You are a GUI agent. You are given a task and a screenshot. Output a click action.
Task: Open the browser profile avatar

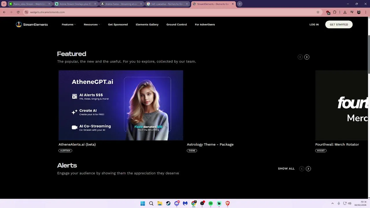tap(359, 12)
